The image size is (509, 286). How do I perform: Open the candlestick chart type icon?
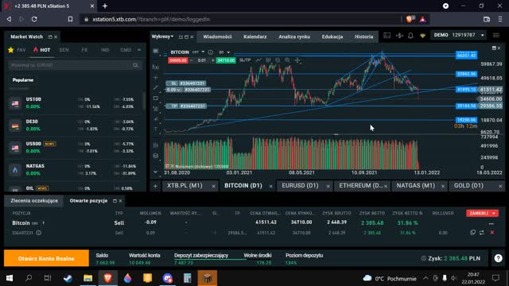[268, 60]
